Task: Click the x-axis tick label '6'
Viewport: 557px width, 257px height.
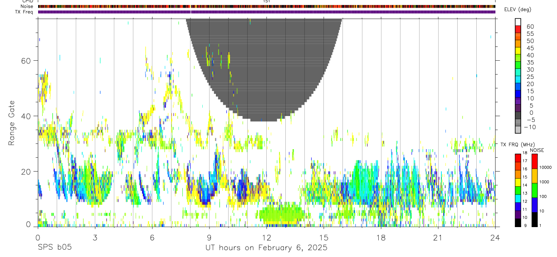Action: point(152,238)
